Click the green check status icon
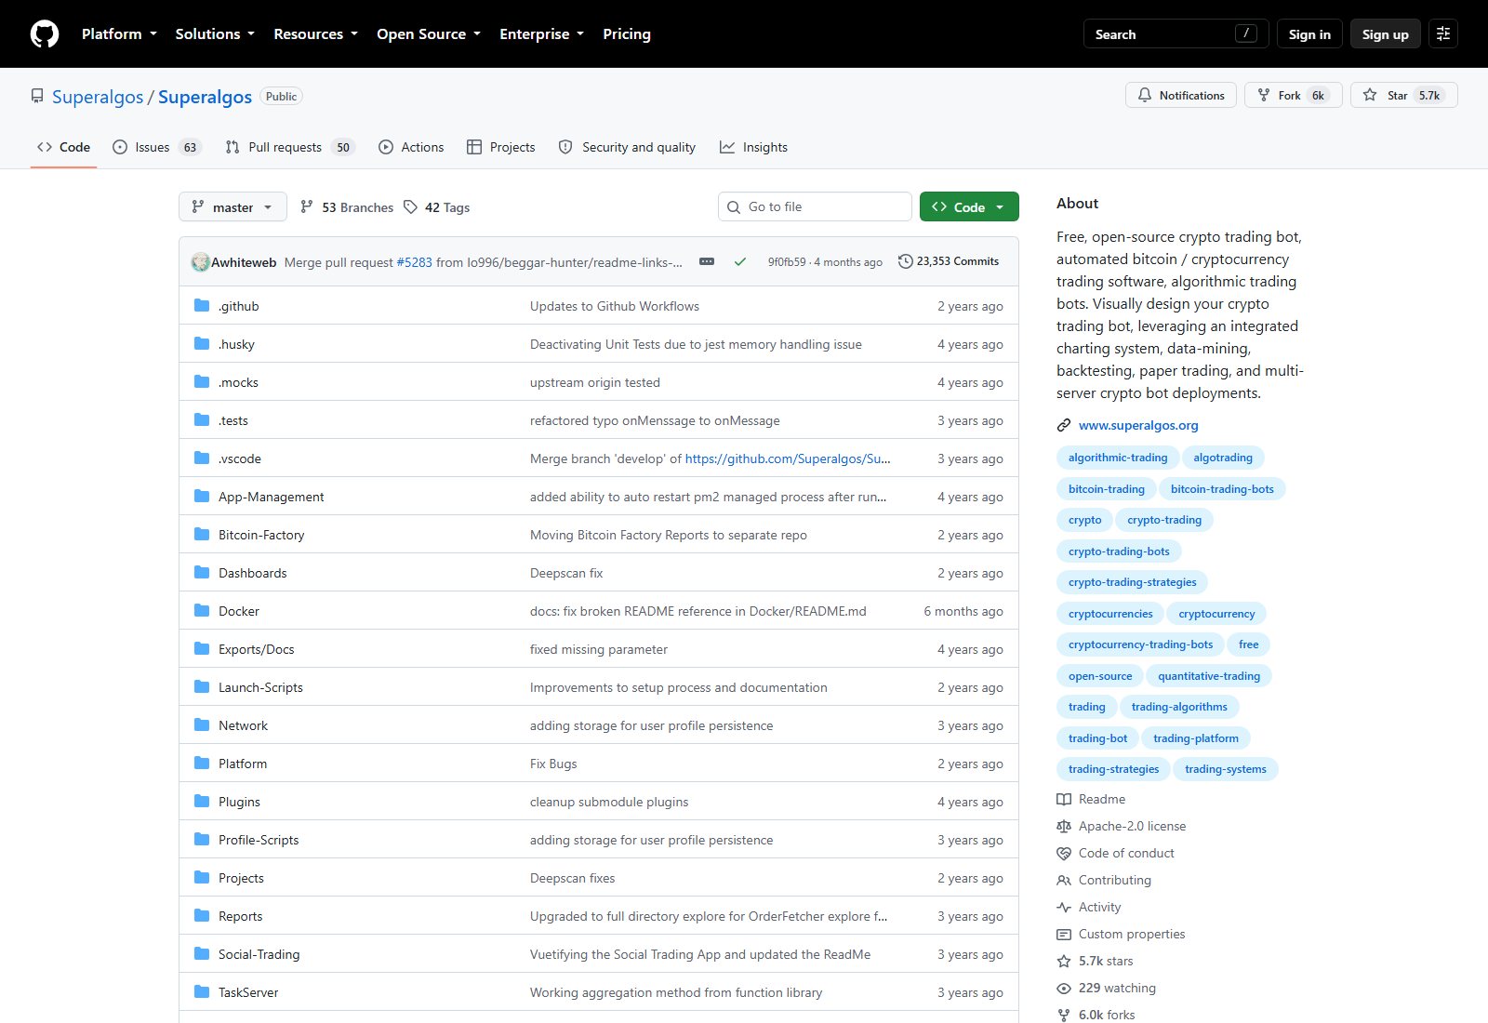 pos(740,261)
